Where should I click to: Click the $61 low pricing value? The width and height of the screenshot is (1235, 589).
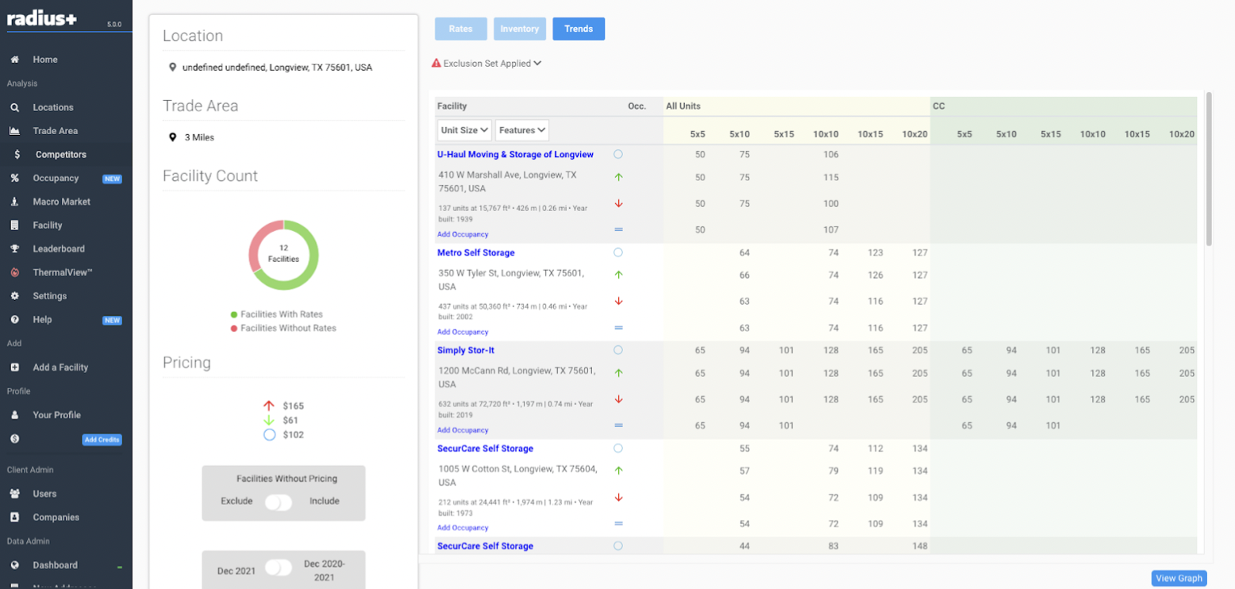pyautogui.click(x=290, y=420)
